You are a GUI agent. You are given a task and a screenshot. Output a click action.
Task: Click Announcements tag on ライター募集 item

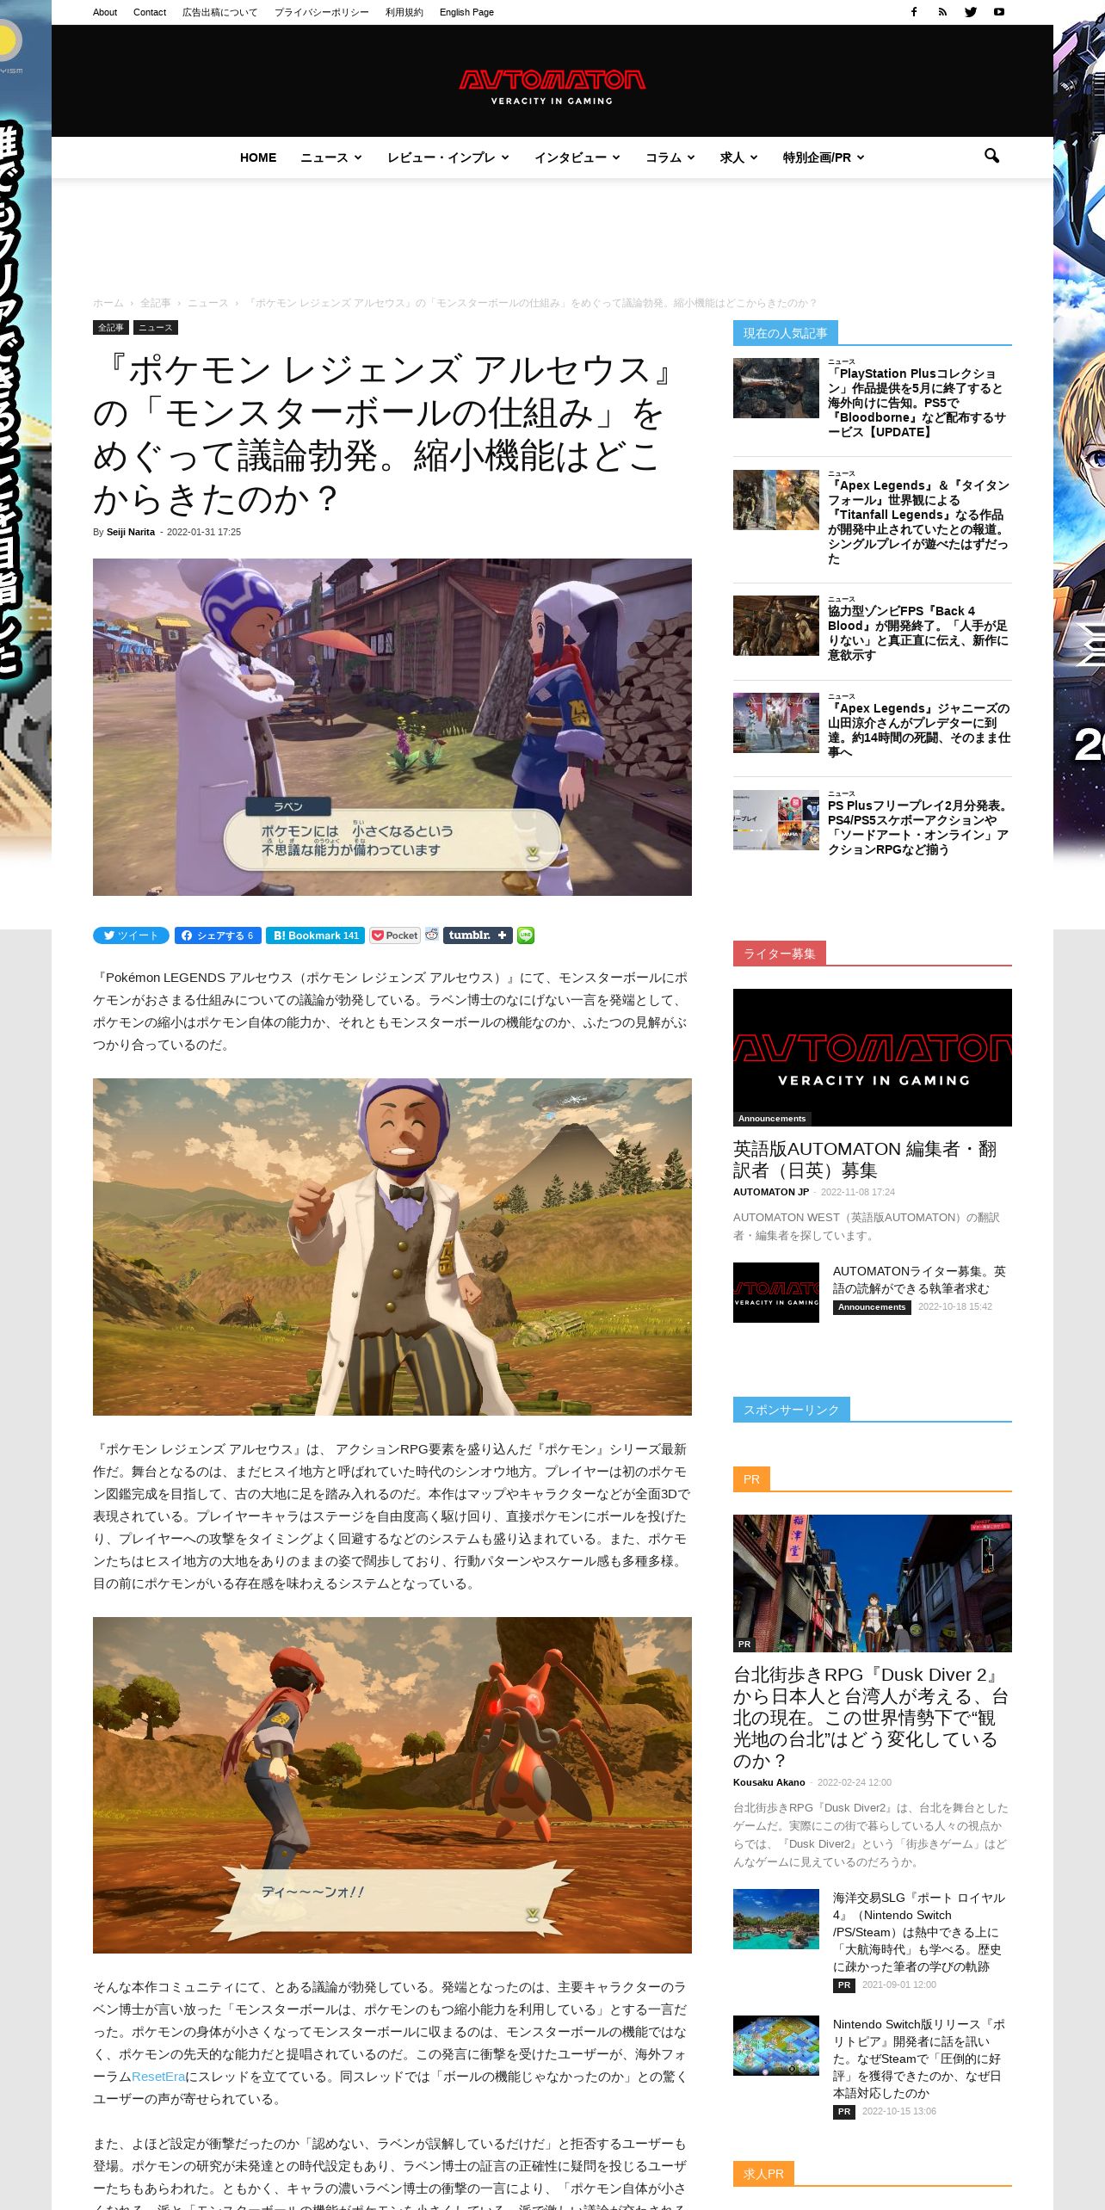click(x=872, y=1307)
